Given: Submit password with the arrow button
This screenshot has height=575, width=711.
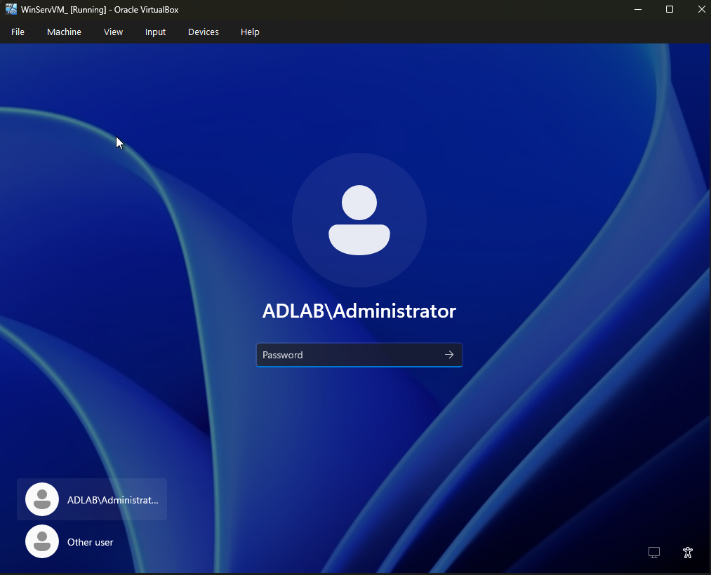Looking at the screenshot, I should tap(449, 355).
